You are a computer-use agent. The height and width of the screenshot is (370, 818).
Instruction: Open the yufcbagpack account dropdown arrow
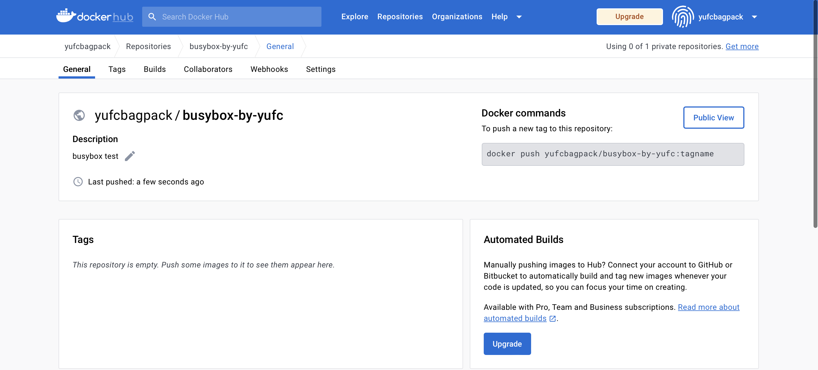click(x=754, y=17)
